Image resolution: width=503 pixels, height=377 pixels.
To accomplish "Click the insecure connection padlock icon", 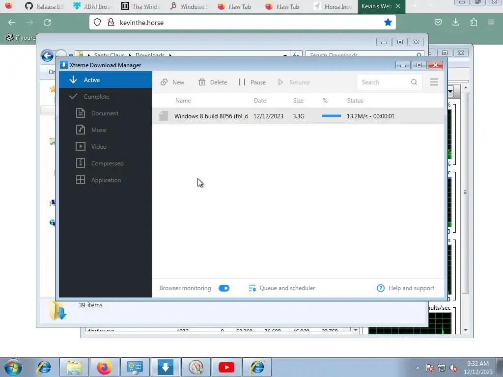I will click(x=111, y=23).
